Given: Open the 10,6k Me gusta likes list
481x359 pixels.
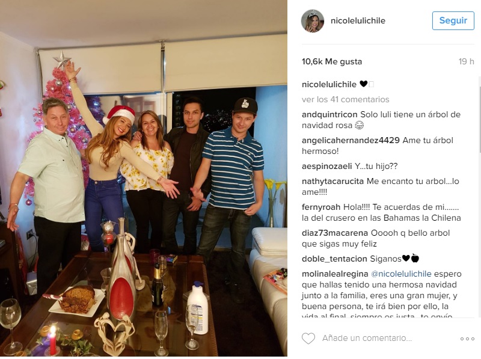Looking at the screenshot, I should (332, 62).
